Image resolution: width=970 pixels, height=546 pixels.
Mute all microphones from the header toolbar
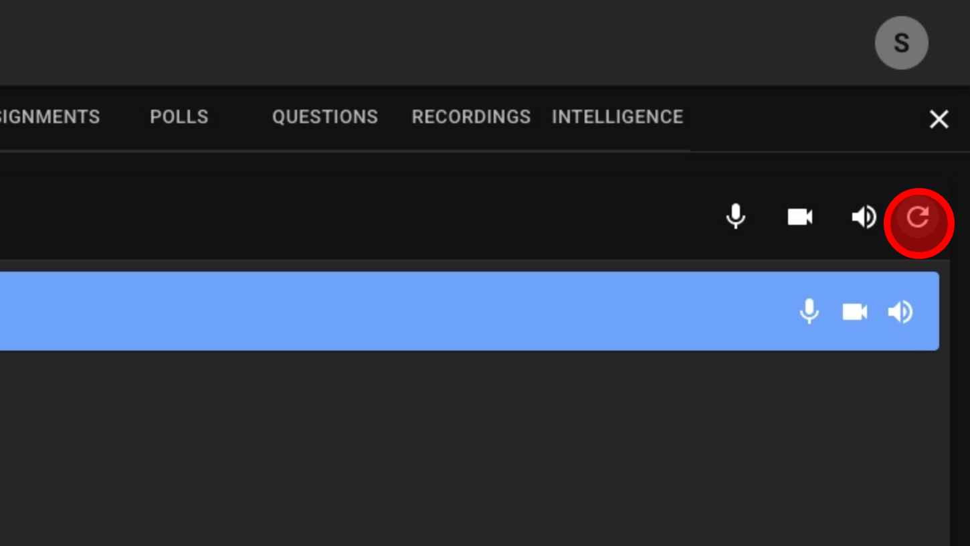click(x=735, y=217)
